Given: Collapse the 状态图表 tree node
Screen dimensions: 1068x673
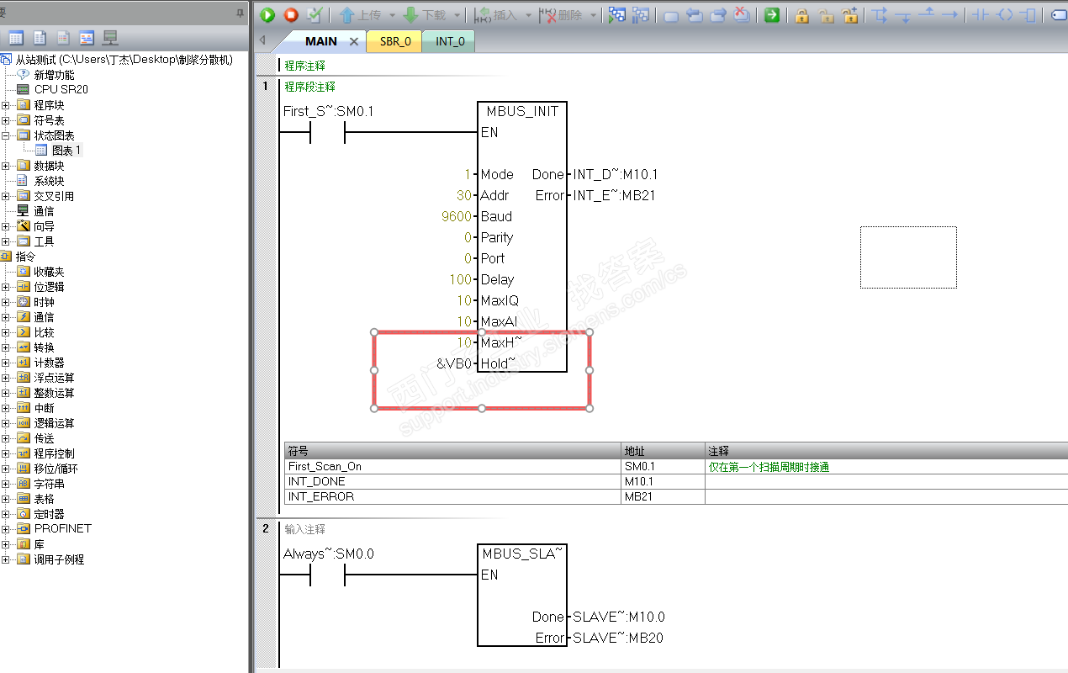Looking at the screenshot, I should click(6, 135).
